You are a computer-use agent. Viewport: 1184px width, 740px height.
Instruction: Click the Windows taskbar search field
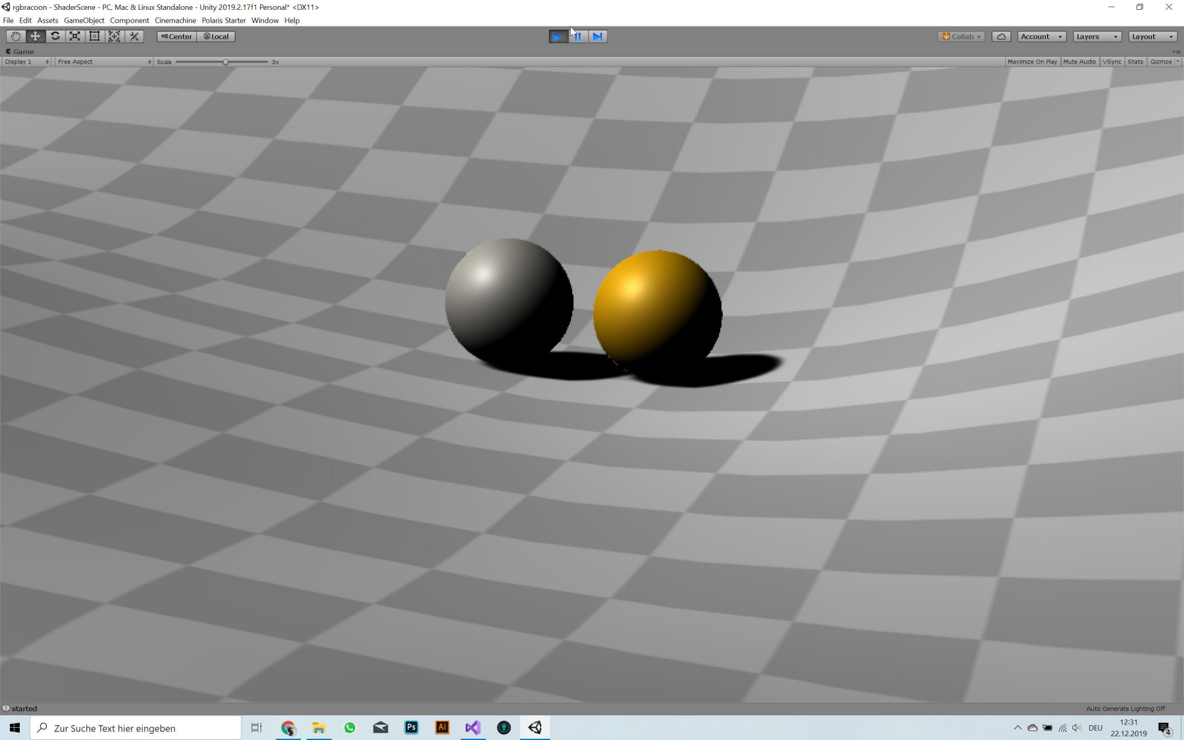point(136,728)
